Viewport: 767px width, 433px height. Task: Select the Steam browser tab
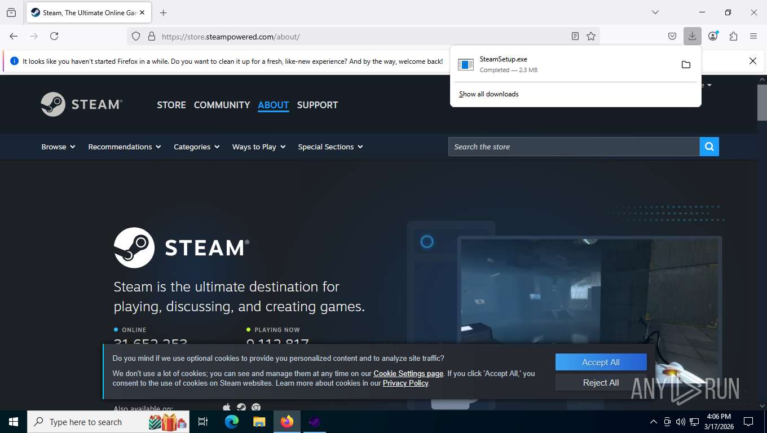(89, 12)
